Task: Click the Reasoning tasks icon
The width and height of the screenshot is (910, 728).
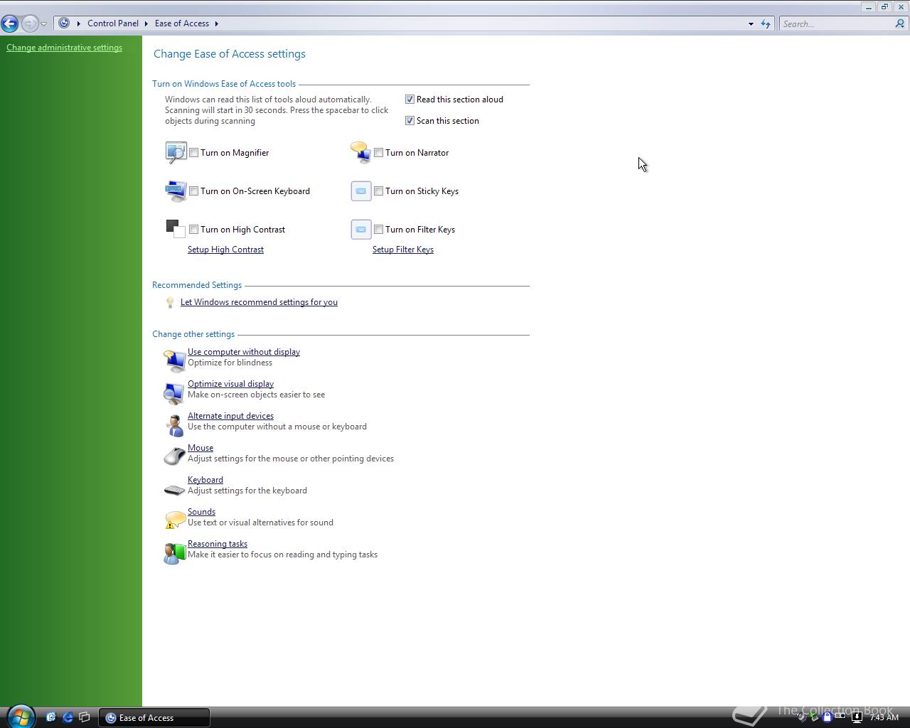Action: click(x=175, y=553)
